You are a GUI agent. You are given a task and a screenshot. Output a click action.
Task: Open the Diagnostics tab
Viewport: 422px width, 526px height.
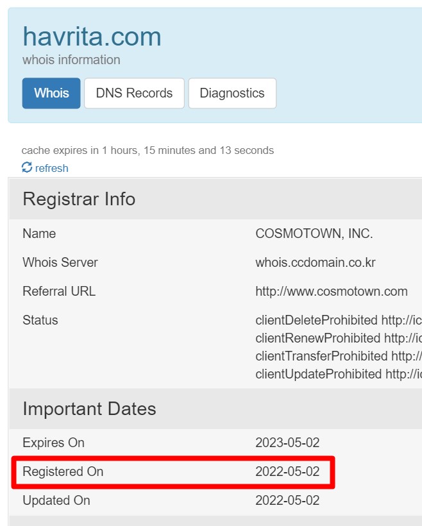pyautogui.click(x=232, y=93)
